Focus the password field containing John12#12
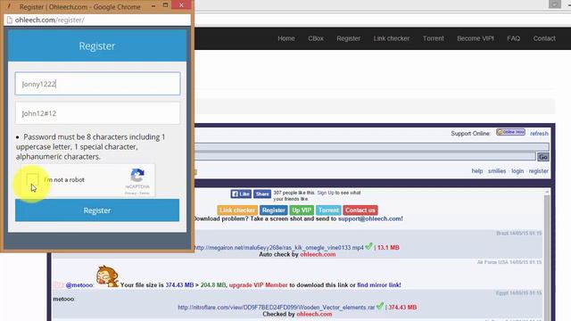This screenshot has height=321, width=571. click(x=97, y=113)
